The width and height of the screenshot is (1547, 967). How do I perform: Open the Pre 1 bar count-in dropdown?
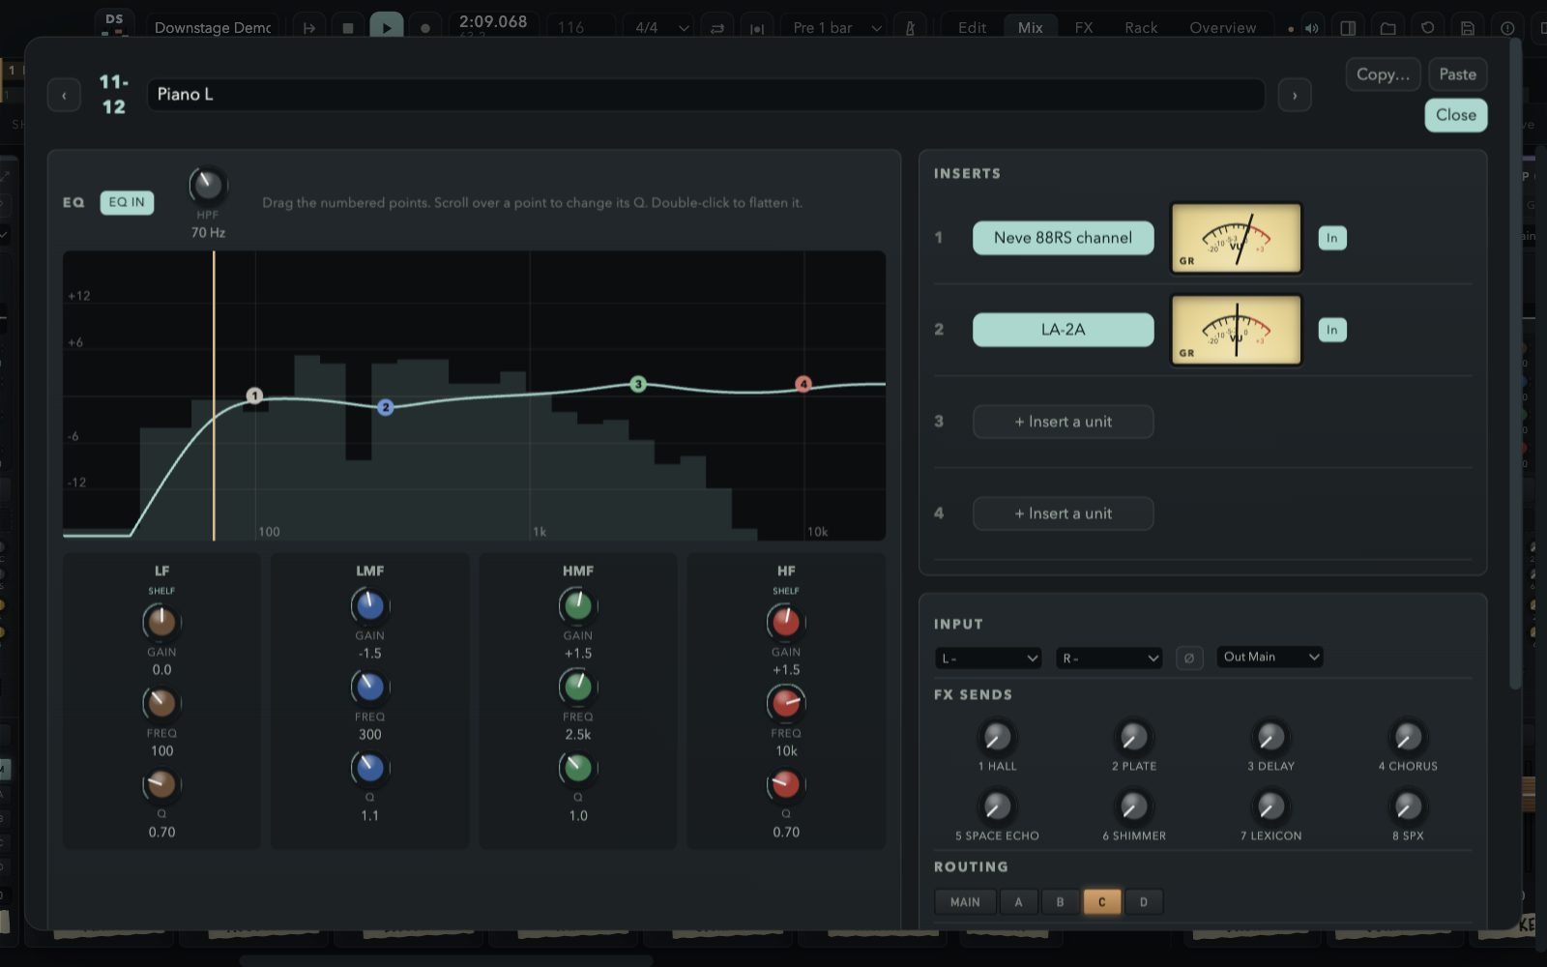(x=837, y=28)
